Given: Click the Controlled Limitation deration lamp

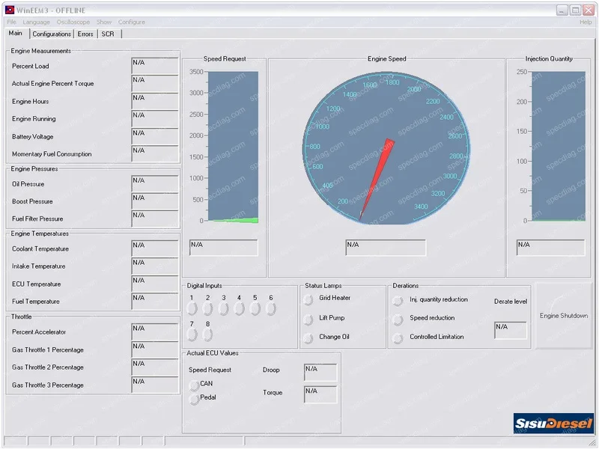Looking at the screenshot, I should pyautogui.click(x=398, y=336).
